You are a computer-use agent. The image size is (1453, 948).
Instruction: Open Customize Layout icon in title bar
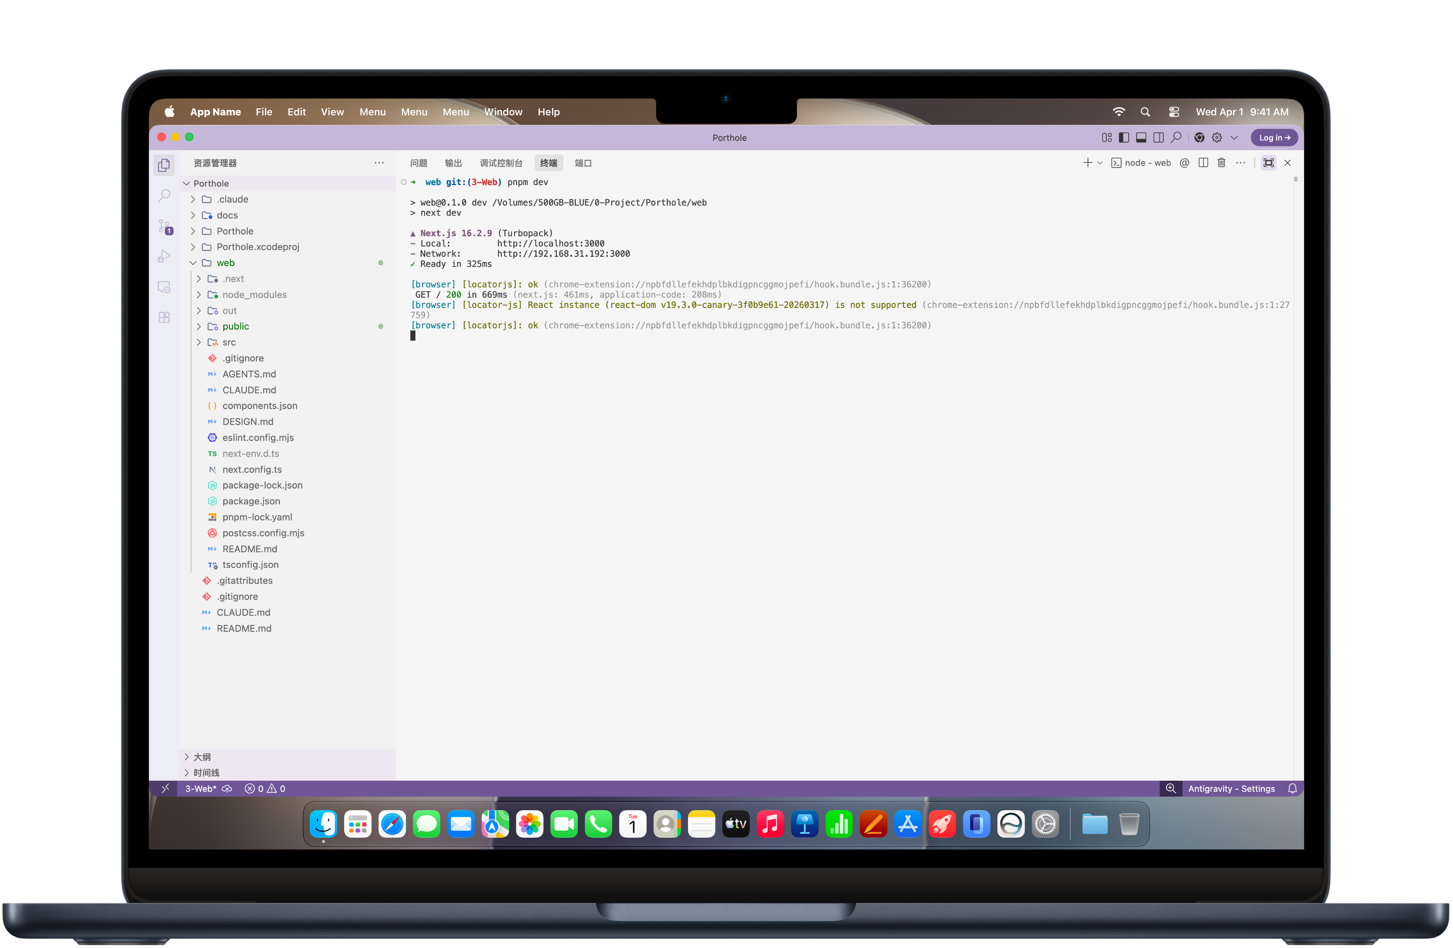(x=1106, y=137)
